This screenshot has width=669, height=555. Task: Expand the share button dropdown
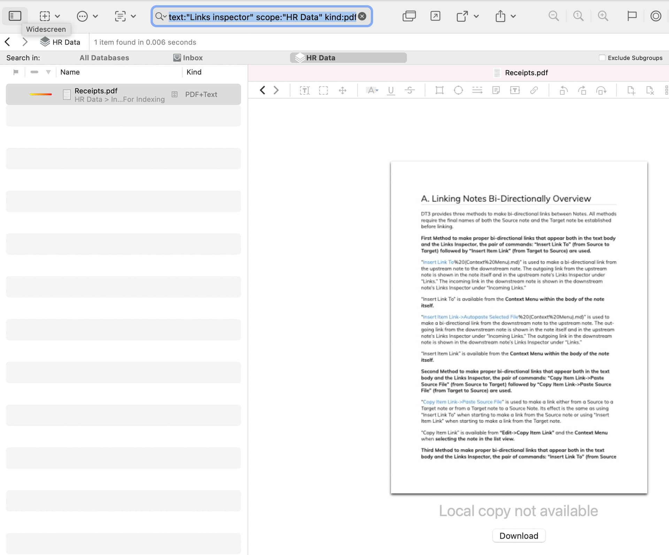pyautogui.click(x=513, y=16)
